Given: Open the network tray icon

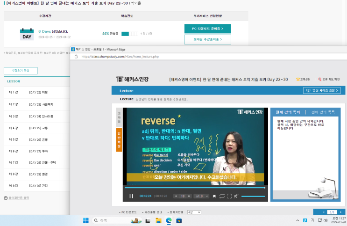Looking at the screenshot, I should pyautogui.click(x=320, y=220).
